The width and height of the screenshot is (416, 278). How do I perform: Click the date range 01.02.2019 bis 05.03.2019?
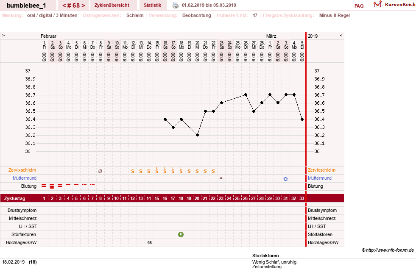[x=209, y=5]
